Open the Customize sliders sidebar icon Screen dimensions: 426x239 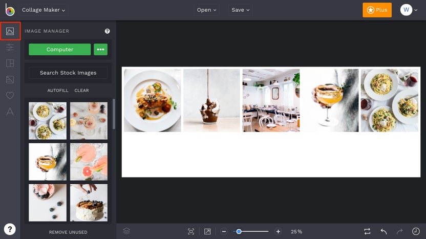[10, 47]
